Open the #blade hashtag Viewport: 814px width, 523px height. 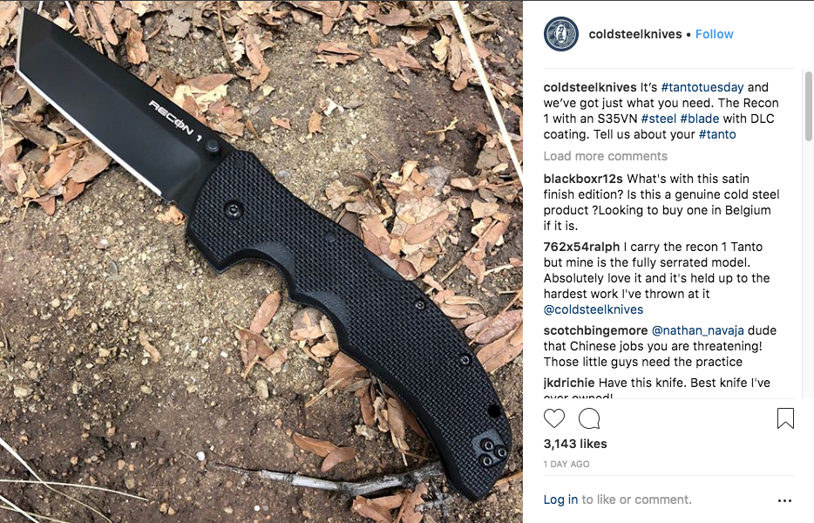click(699, 119)
